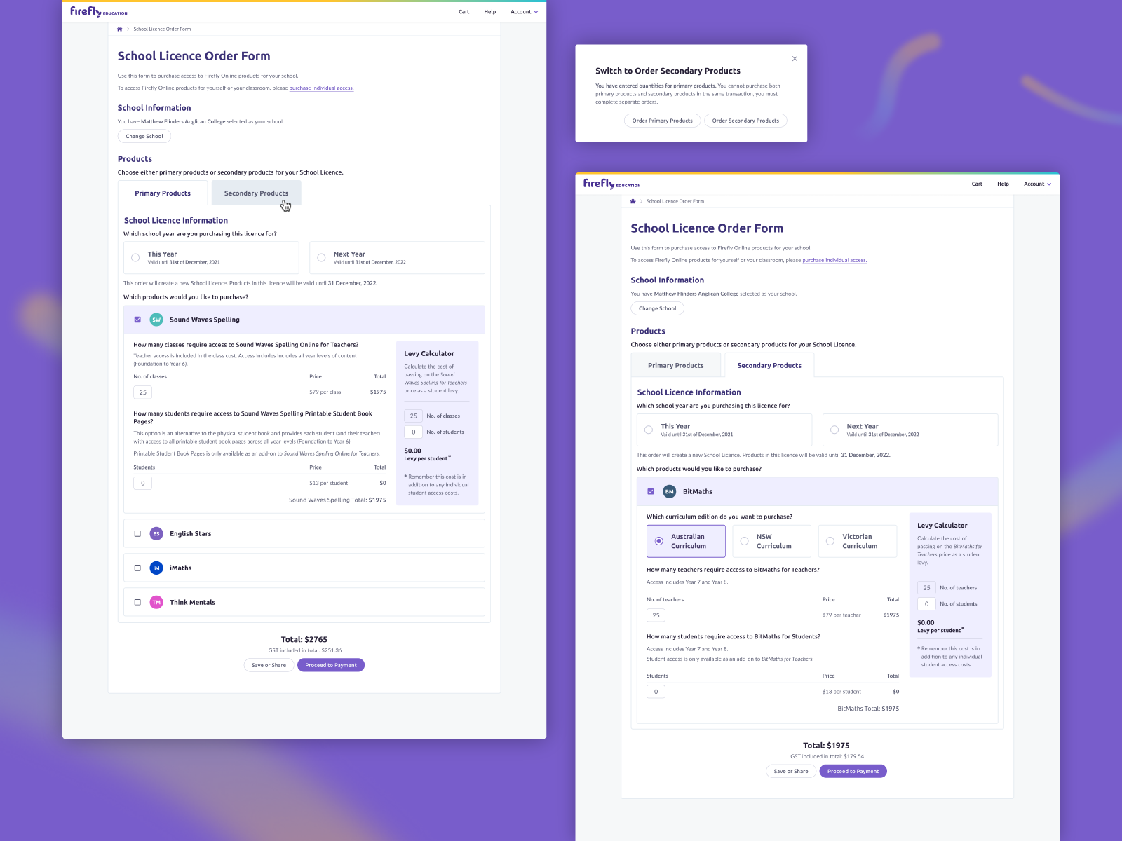Screen dimensions: 1122x841
Task: Select Primary Products tab in left window
Action: click(x=163, y=193)
